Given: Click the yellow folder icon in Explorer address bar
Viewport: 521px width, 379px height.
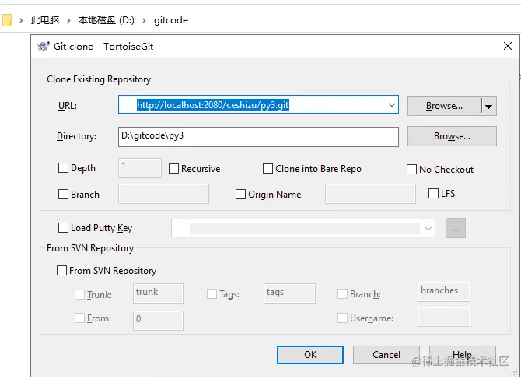Looking at the screenshot, I should 7,20.
